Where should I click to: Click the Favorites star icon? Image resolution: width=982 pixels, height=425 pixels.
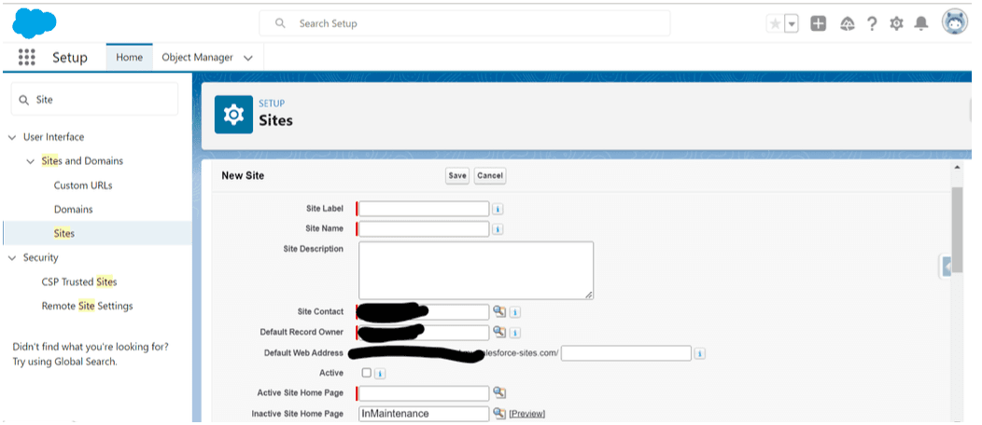point(775,24)
